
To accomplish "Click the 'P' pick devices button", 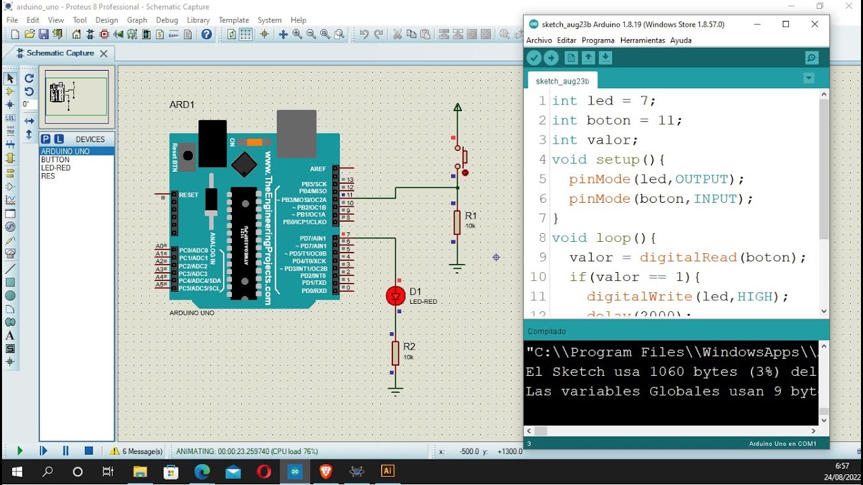I will coord(46,139).
